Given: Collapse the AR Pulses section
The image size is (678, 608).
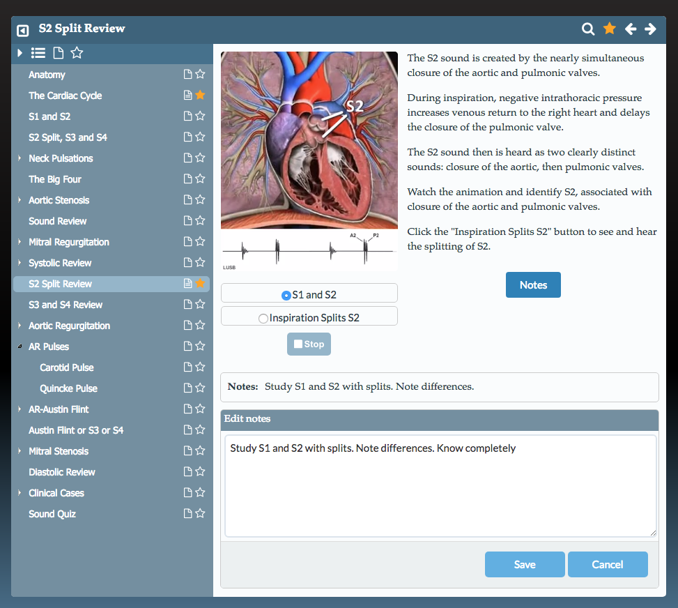Looking at the screenshot, I should coord(18,346).
